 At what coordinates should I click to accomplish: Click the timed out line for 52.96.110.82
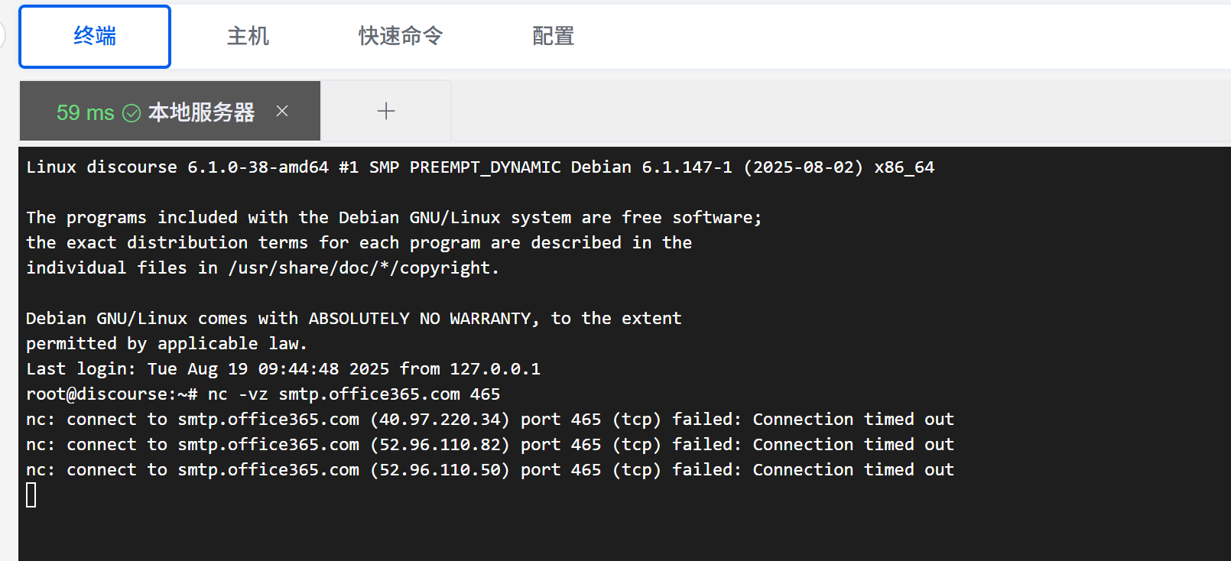coord(490,445)
